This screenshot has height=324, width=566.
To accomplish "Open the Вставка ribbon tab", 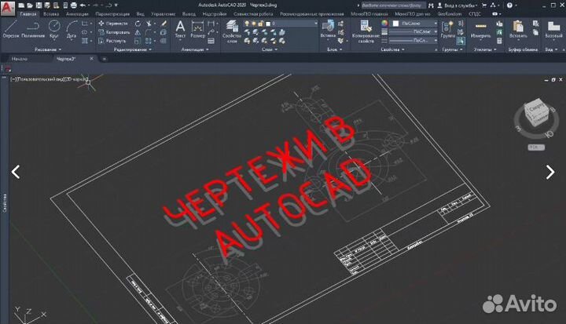I will click(51, 14).
